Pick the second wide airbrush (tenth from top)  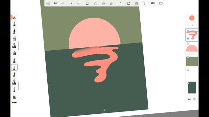pos(14,82)
